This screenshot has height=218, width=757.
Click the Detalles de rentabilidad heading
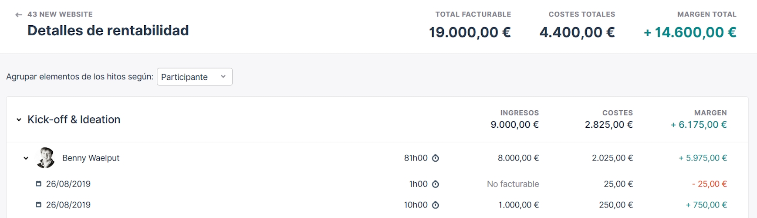(108, 31)
